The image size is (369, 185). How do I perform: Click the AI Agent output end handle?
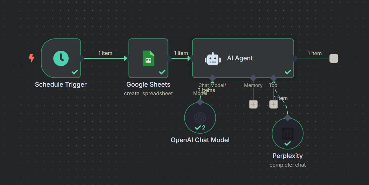[334, 58]
